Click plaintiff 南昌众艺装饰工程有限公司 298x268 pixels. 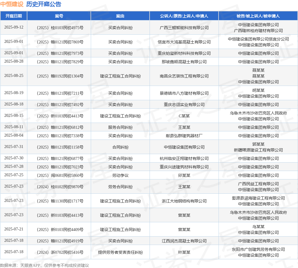(x=184, y=76)
